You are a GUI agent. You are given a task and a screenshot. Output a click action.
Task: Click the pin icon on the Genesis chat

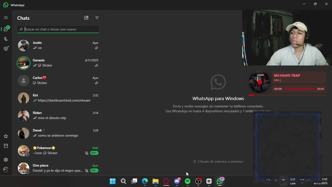pos(96,65)
